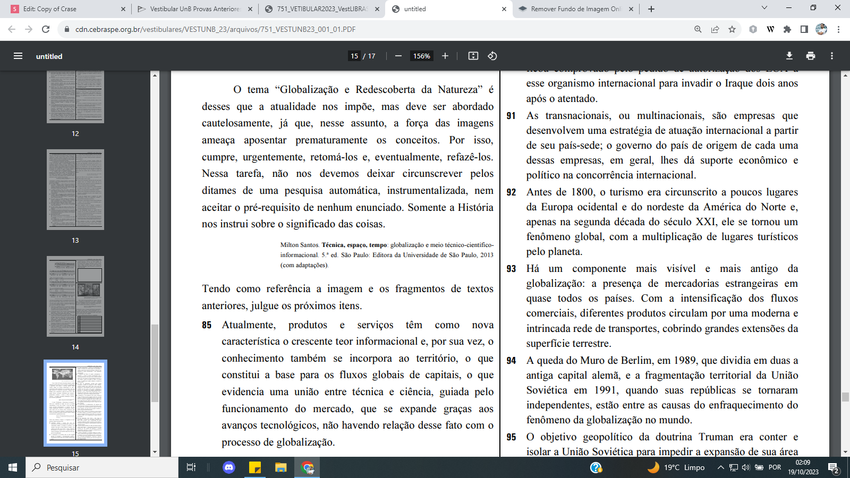
Task: Open the Windows Start menu
Action: [13, 467]
